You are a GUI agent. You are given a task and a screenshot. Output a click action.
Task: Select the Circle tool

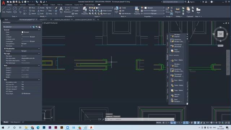click(15, 10)
